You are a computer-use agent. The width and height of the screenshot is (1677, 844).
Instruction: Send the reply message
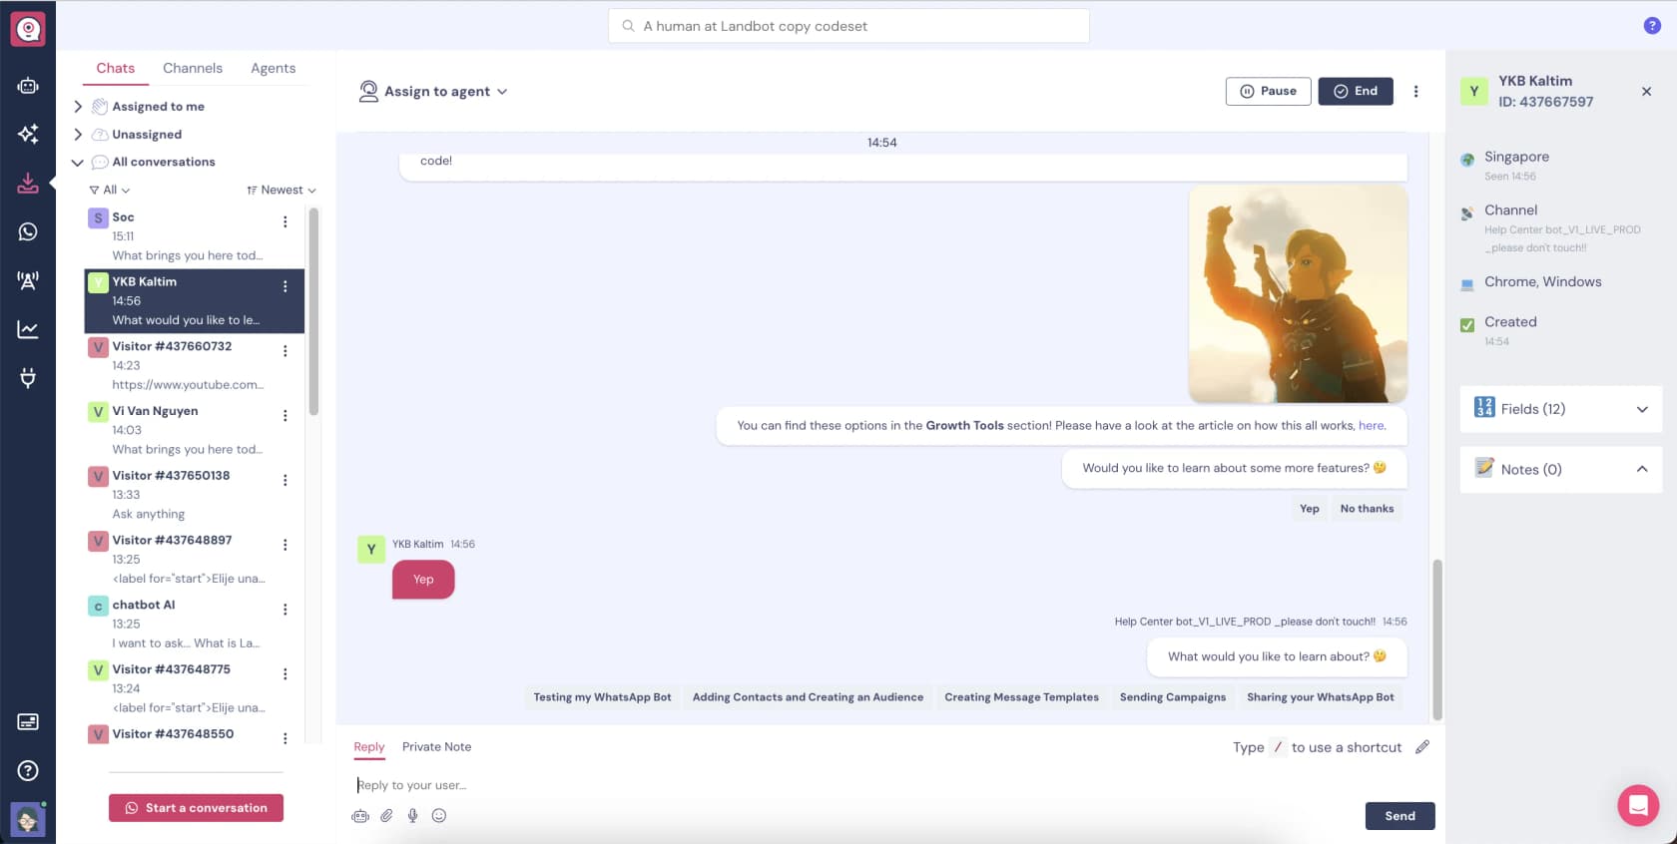(1399, 816)
